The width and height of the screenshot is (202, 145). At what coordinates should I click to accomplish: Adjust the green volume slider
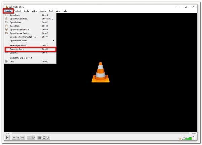click(188, 138)
